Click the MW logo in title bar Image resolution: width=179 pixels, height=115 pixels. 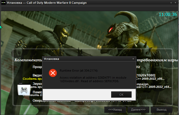pos(3,2)
